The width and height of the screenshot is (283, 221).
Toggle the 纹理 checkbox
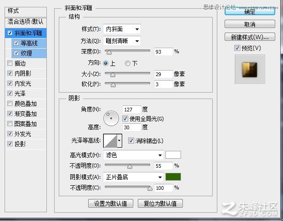[x=16, y=53]
